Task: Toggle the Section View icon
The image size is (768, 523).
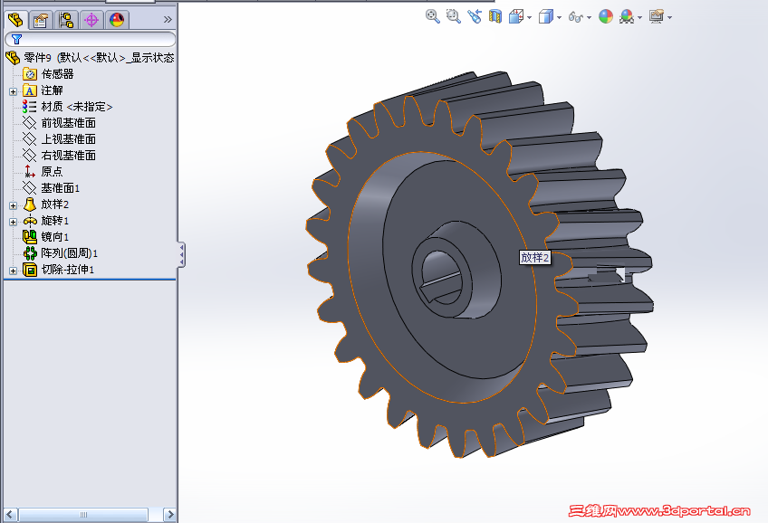Action: (x=495, y=16)
